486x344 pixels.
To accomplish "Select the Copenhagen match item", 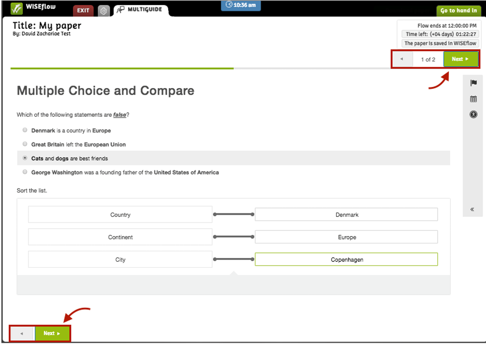I will click(x=346, y=259).
